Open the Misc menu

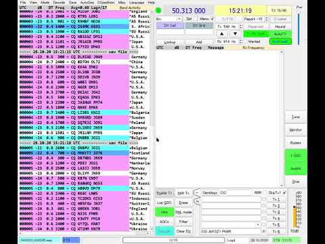122,3
